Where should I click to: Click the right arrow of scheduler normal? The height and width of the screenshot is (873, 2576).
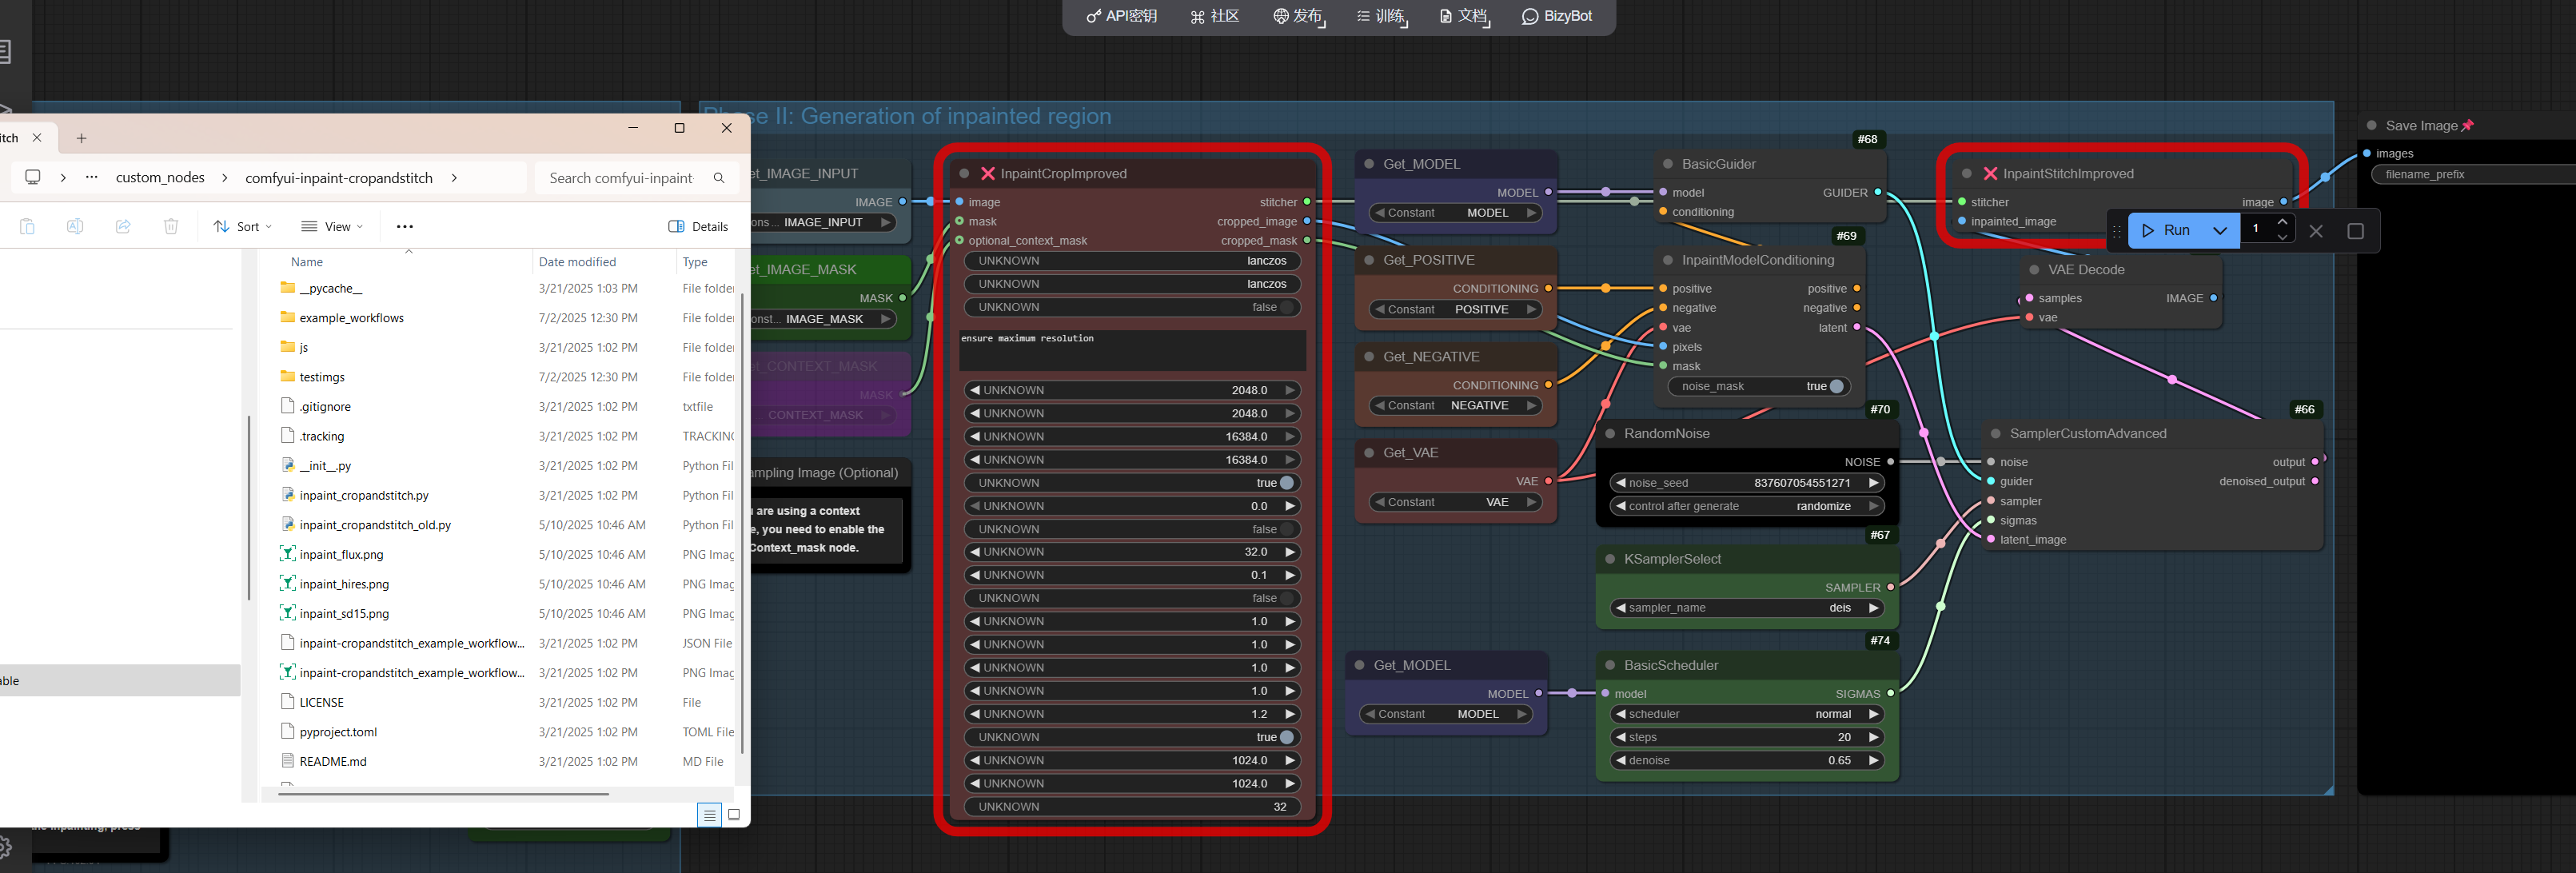1873,714
